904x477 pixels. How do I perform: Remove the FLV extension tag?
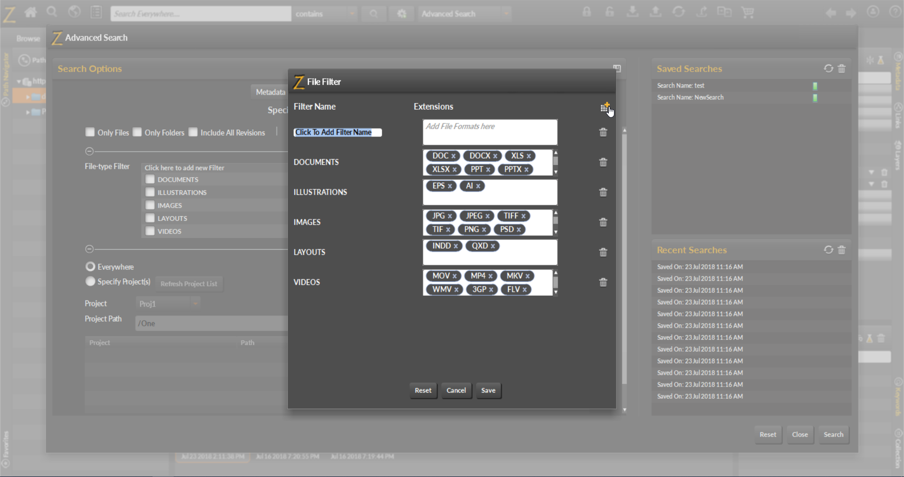(525, 290)
